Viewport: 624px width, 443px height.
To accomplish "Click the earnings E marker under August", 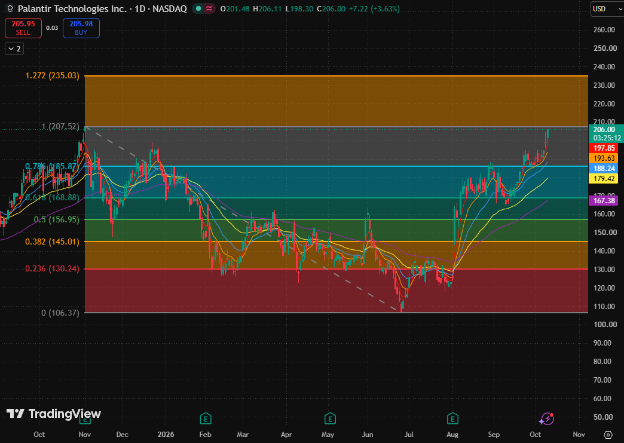I will click(452, 418).
